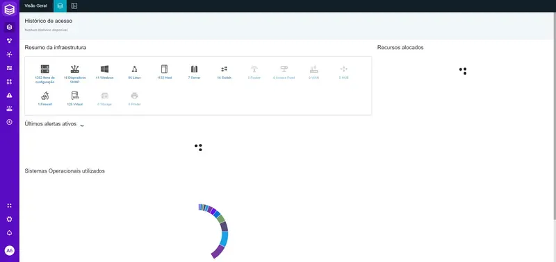Click the 'Últimos alertas ativos' heading
Screen dimensions: 556x262
tap(50, 124)
